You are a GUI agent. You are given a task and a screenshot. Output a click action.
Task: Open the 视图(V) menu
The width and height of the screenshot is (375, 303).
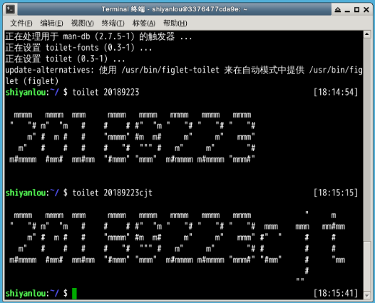pos(83,24)
